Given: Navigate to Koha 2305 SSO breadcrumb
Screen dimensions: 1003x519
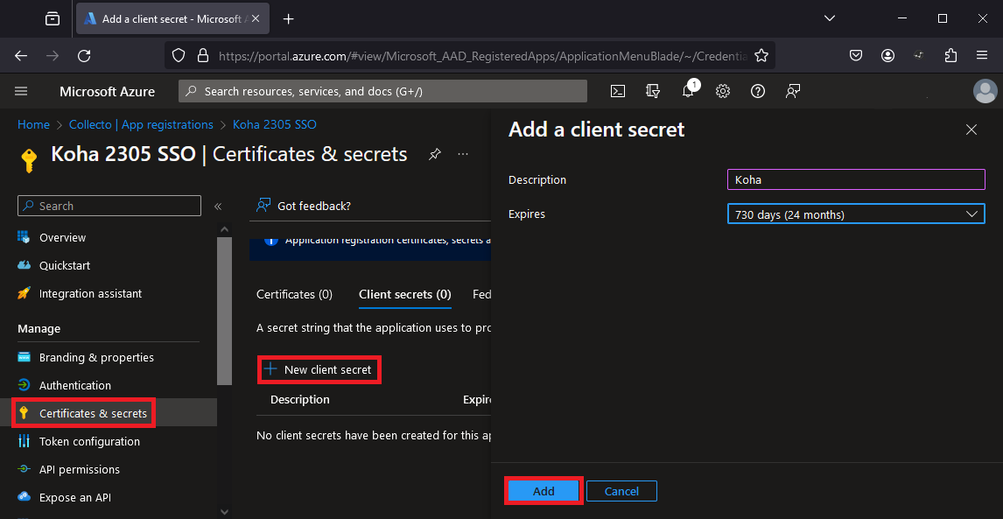Looking at the screenshot, I should point(275,125).
